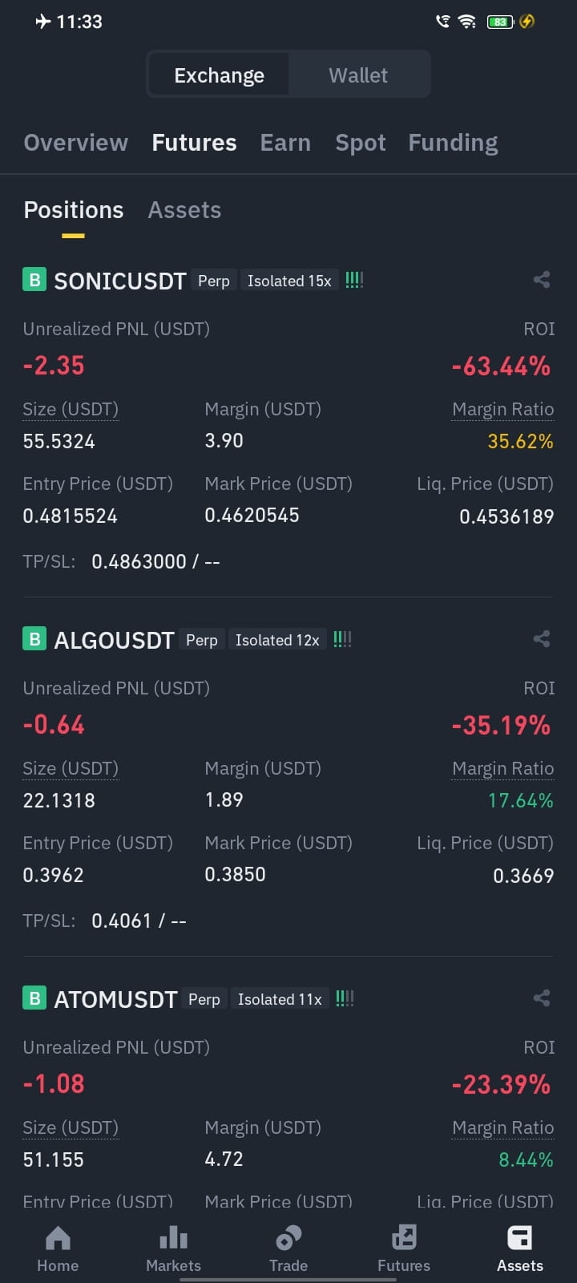
Task: Open Futures from the bottom navigation bar
Action: (404, 1249)
